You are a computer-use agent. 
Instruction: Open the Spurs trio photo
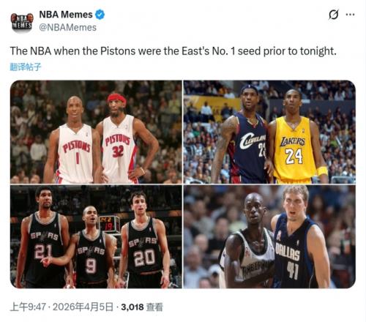96,236
